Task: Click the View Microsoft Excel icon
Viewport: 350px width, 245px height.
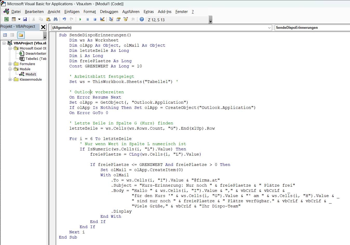Action: [6, 19]
